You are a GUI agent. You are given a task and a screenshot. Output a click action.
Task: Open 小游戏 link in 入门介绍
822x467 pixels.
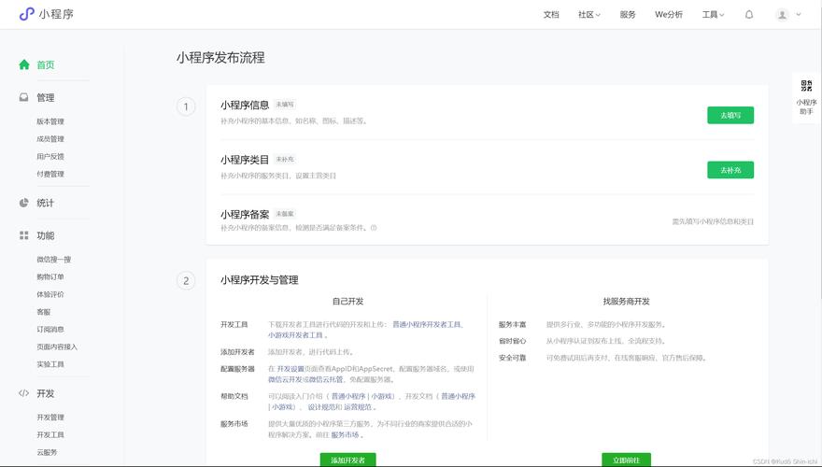click(382, 396)
